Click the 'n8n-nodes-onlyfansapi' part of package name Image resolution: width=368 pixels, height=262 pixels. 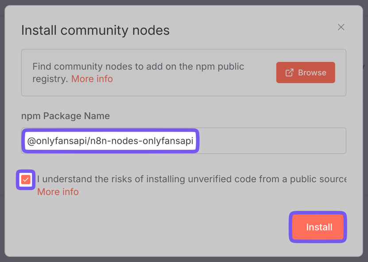[x=142, y=141]
